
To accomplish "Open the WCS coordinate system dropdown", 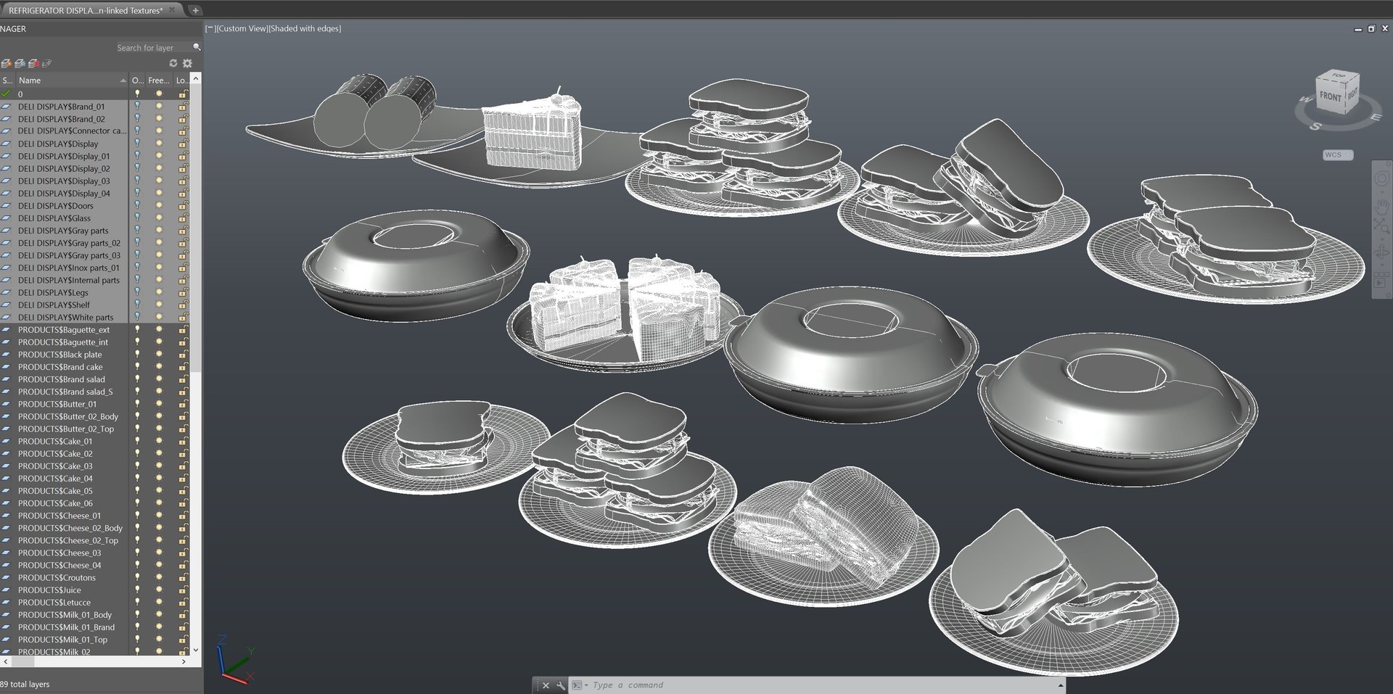I will point(1337,154).
